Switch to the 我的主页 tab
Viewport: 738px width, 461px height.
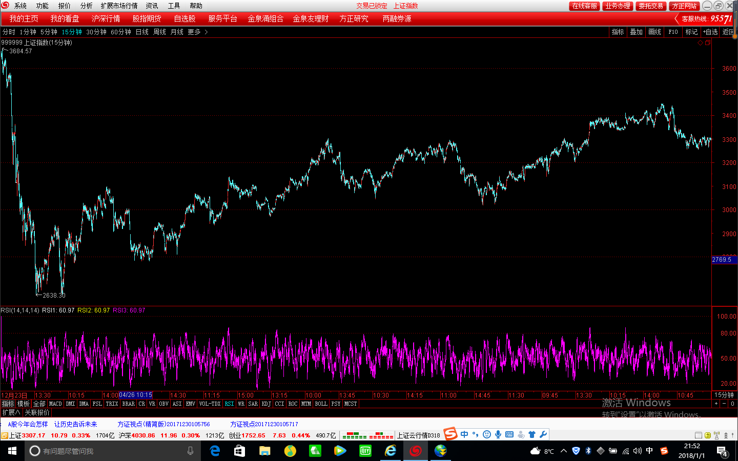[x=24, y=18]
